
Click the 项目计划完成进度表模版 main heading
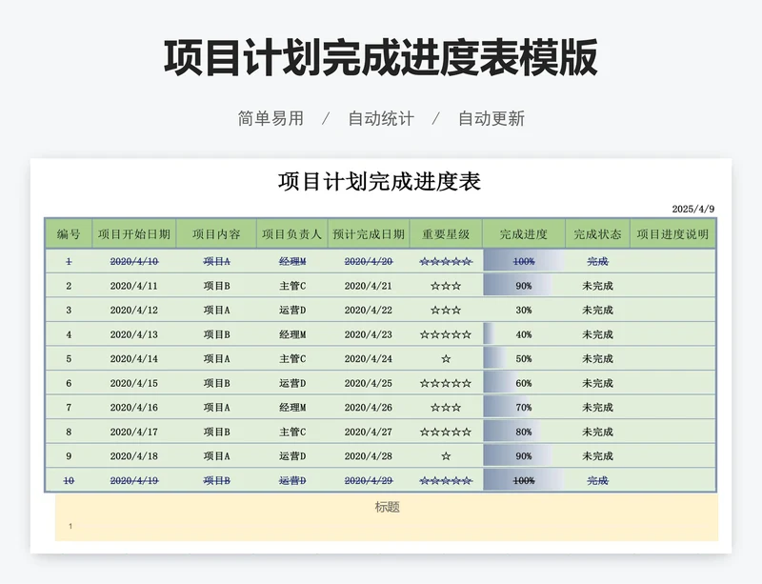pyautogui.click(x=380, y=58)
